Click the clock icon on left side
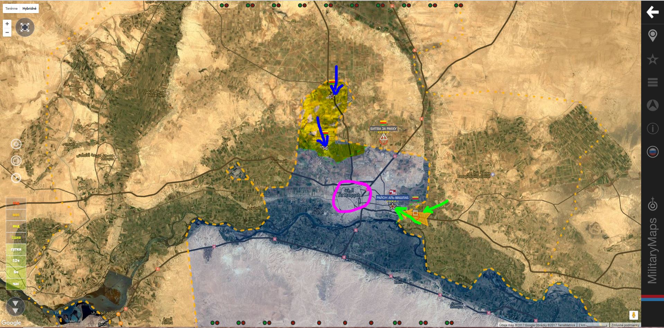664x328 pixels. [x=16, y=178]
